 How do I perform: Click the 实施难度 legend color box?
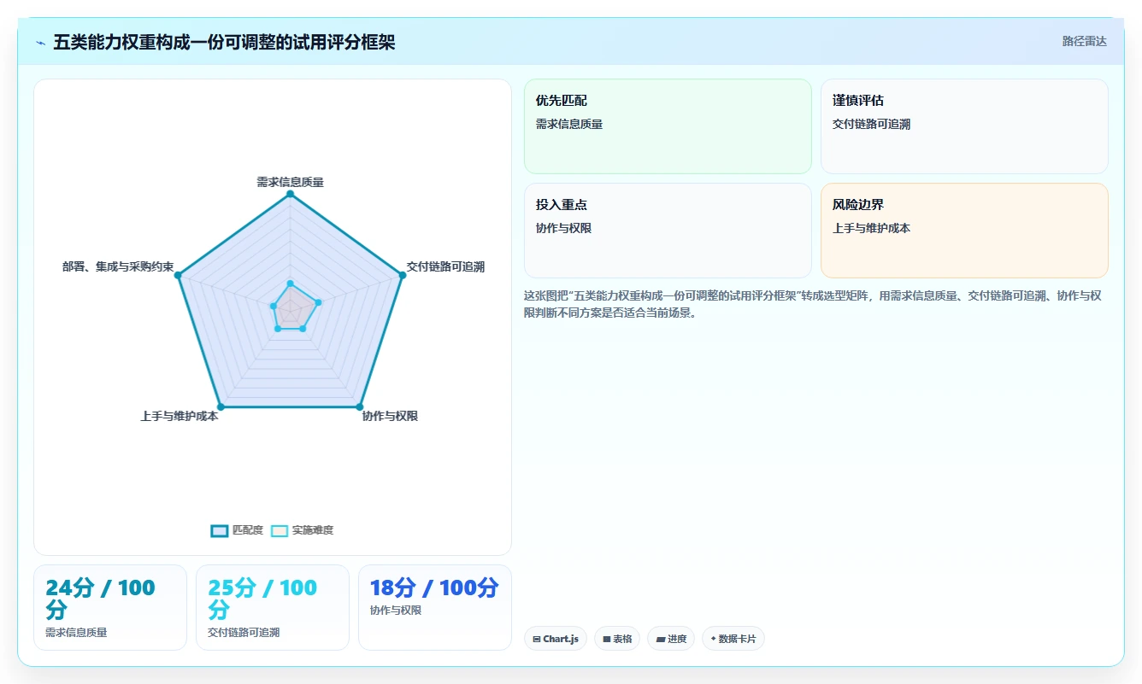[280, 530]
